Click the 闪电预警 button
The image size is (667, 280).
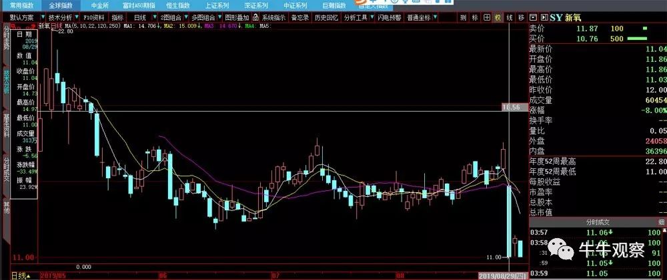390,18
